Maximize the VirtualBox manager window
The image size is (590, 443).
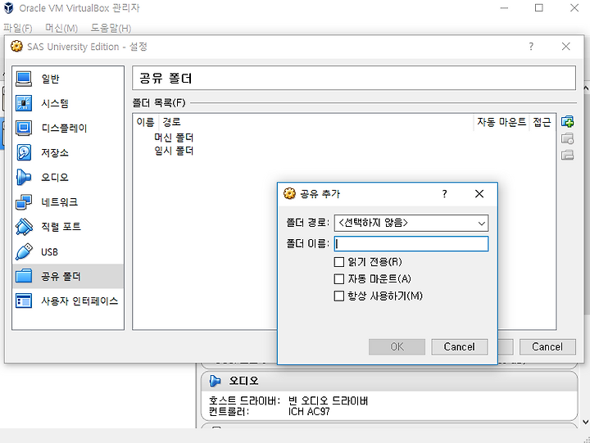[539, 8]
